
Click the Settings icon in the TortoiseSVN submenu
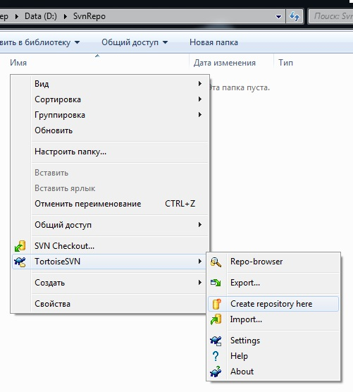[216, 341]
